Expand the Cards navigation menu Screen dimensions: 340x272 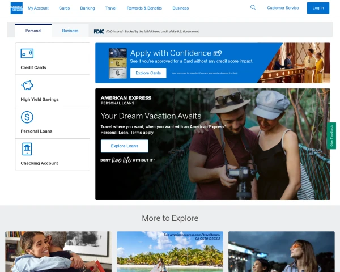click(65, 8)
